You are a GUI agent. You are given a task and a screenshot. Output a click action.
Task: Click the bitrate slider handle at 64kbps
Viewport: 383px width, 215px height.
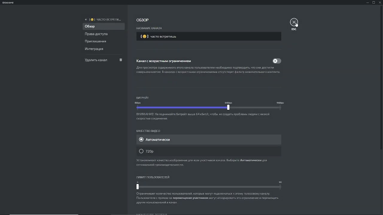(x=228, y=107)
